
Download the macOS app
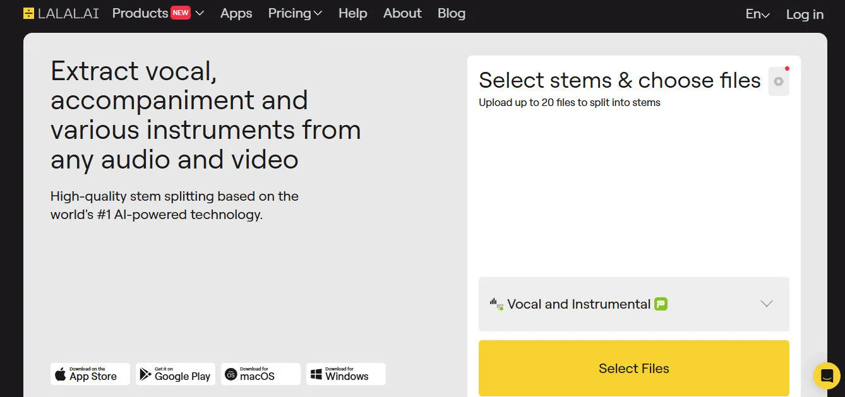(261, 374)
